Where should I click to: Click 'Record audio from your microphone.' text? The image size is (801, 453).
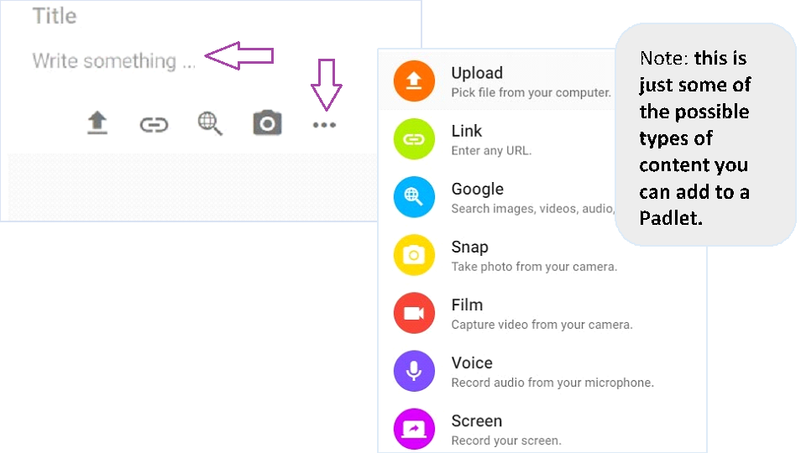[x=552, y=383]
